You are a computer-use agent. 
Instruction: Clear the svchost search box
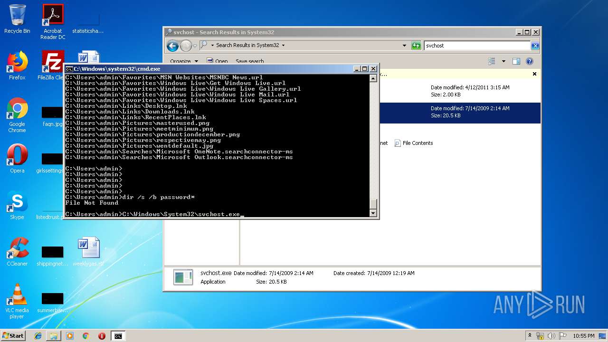pos(535,46)
